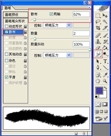Click the purple foreground color swatch
The height and width of the screenshot is (136, 111).
click(x=99, y=91)
